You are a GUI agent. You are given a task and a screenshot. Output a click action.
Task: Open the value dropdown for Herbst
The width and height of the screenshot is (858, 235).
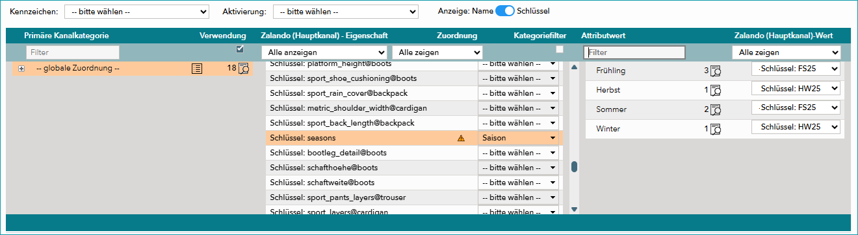796,88
